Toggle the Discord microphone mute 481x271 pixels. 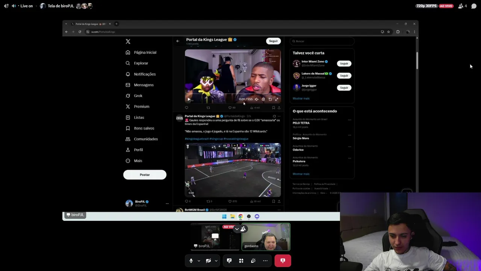click(191, 260)
